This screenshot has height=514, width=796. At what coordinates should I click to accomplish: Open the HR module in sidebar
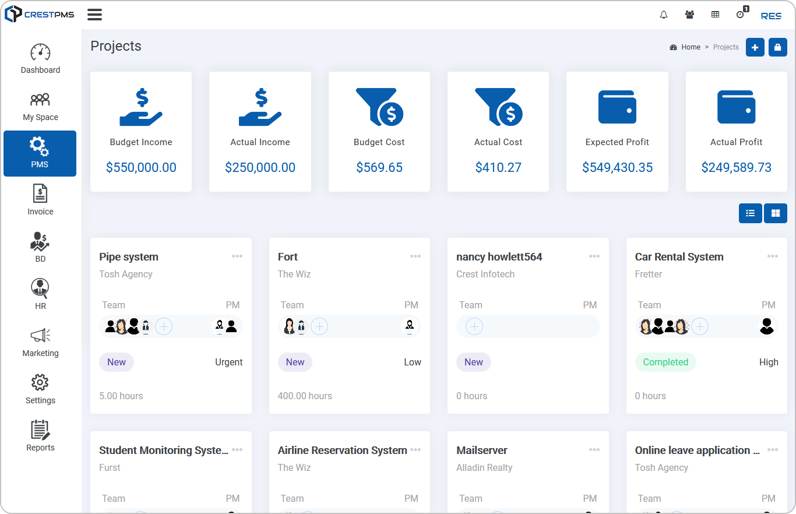tap(40, 295)
